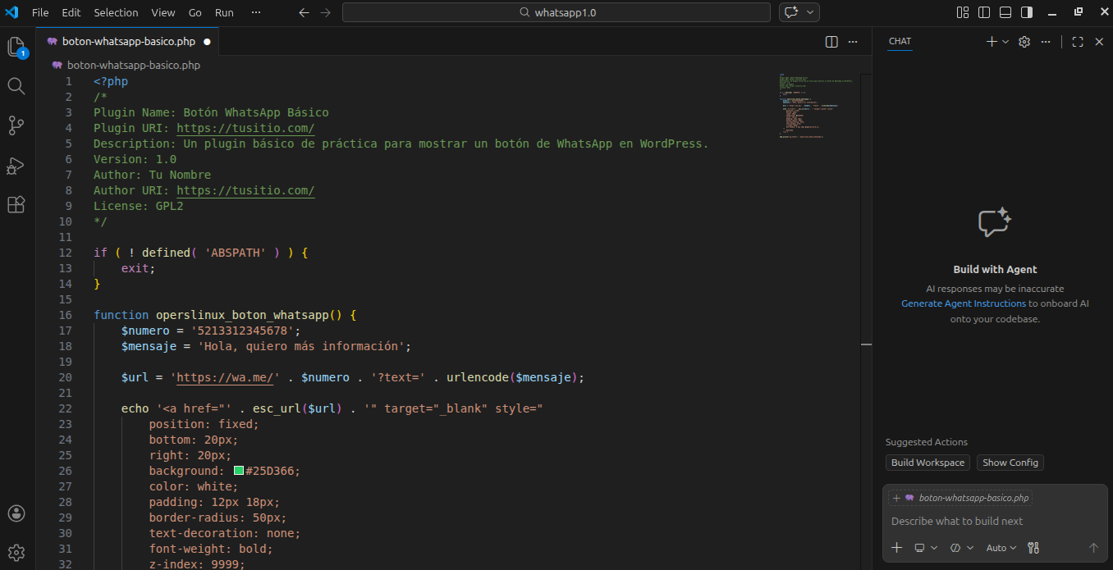This screenshot has height=570, width=1113.
Task: Toggle the Secondary Side Bar visibility
Action: click(1027, 12)
